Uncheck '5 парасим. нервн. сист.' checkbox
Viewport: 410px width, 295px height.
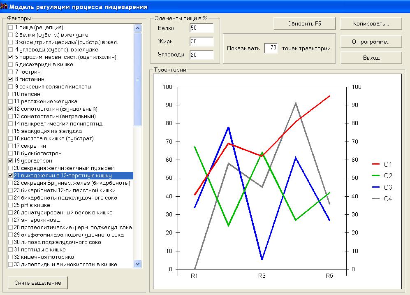click(10, 57)
